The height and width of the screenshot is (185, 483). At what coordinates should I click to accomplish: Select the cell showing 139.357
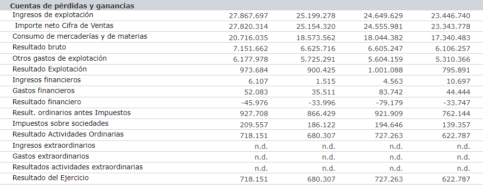click(x=456, y=125)
